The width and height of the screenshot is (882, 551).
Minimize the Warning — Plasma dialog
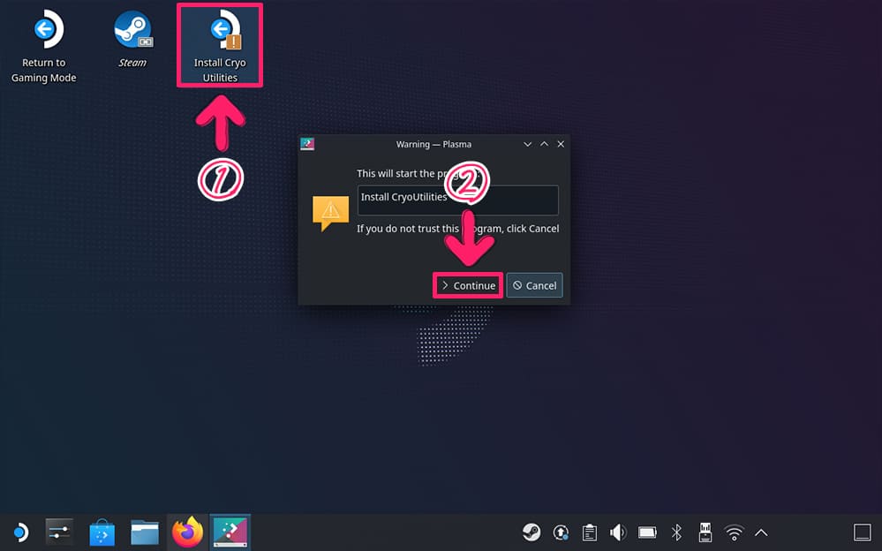pyautogui.click(x=528, y=144)
